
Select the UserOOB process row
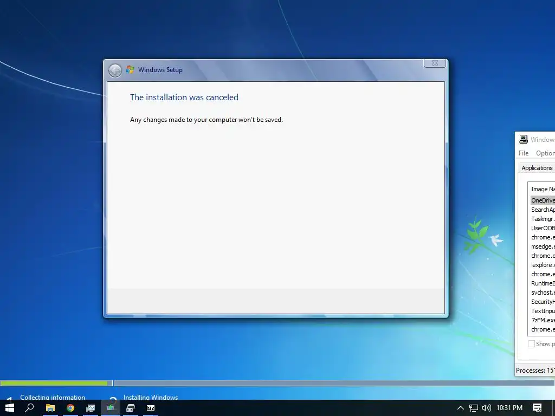click(x=543, y=228)
